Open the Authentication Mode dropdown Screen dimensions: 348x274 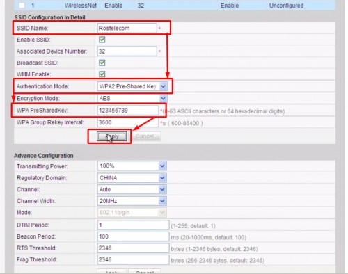(x=132, y=86)
